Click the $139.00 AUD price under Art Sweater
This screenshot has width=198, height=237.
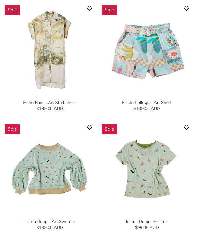coord(50,227)
